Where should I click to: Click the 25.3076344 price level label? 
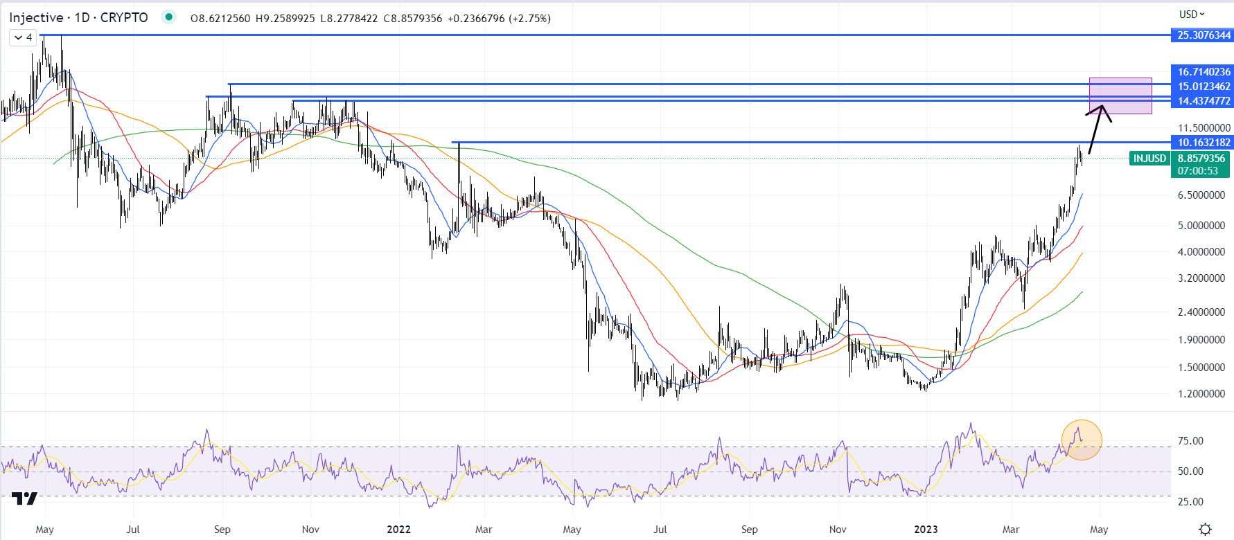point(1202,35)
